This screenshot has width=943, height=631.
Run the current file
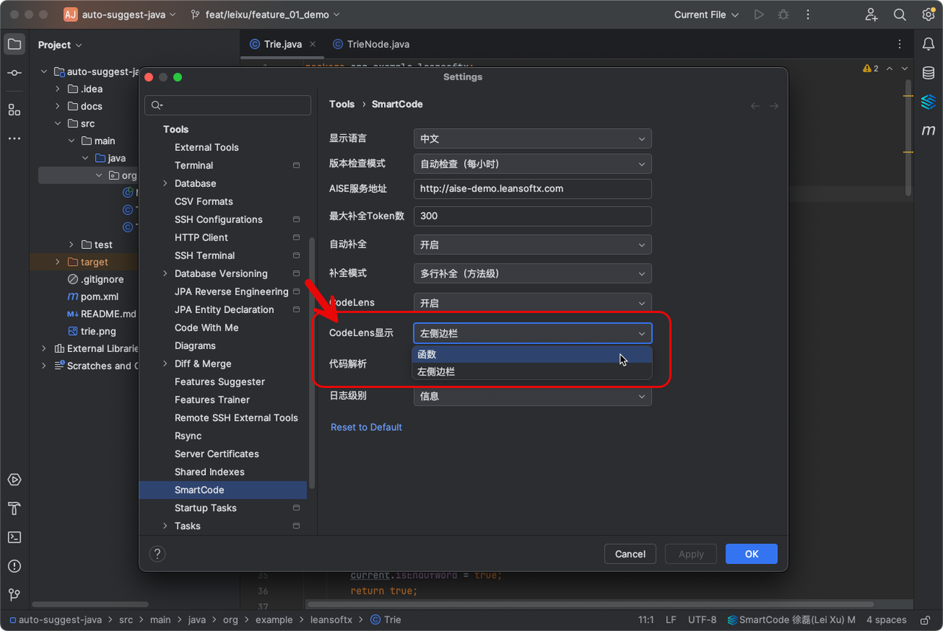(x=759, y=15)
